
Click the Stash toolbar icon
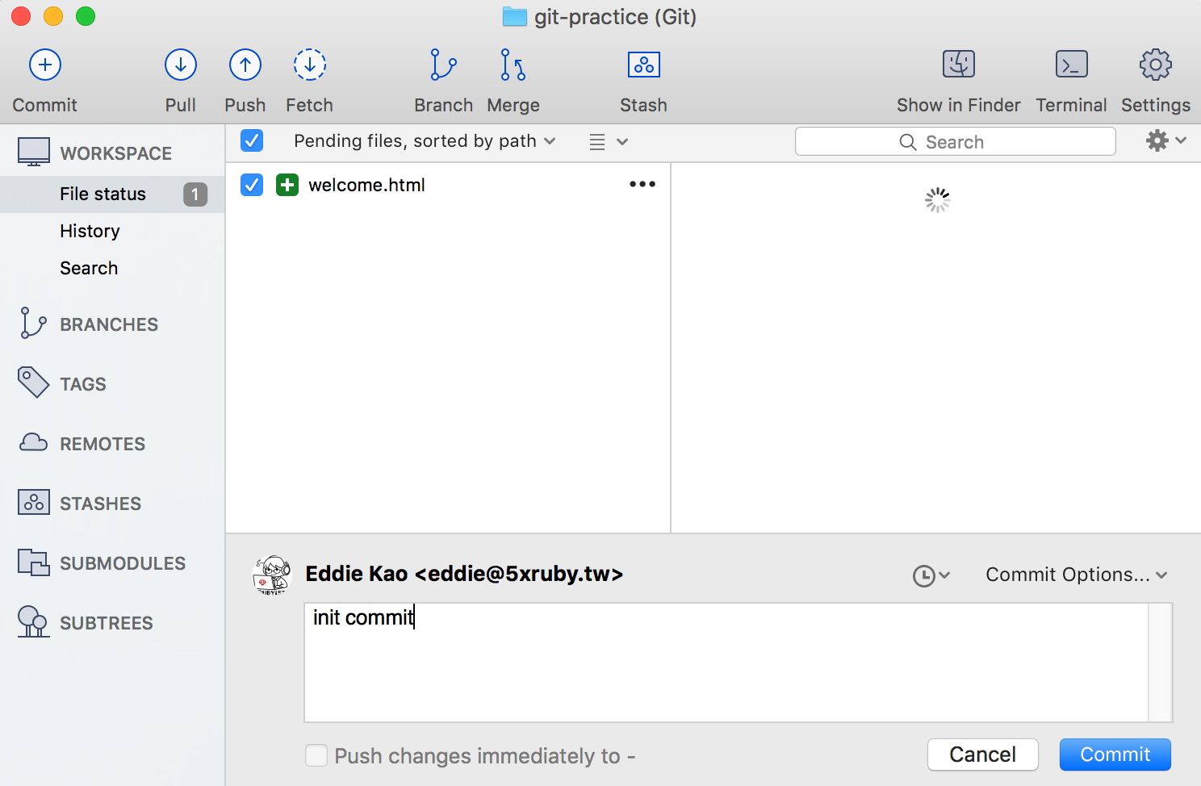[643, 65]
